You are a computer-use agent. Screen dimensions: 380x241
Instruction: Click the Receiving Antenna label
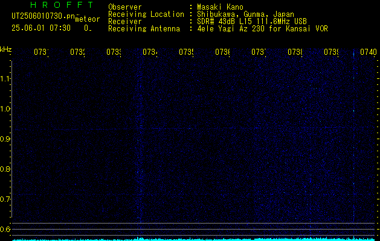pos(144,29)
